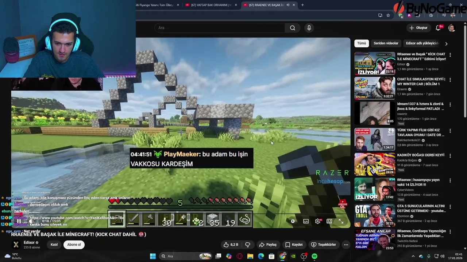Open Edixor channel avatar

coord(16,245)
